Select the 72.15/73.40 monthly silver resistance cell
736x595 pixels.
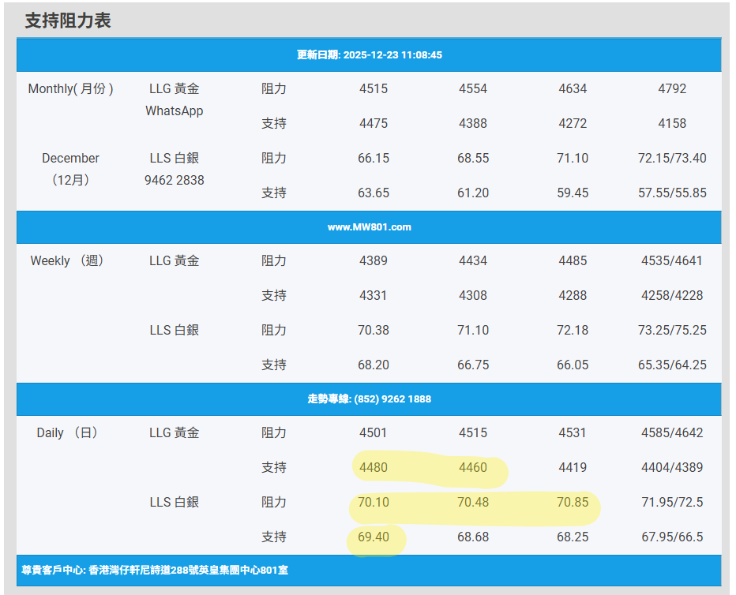672,158
